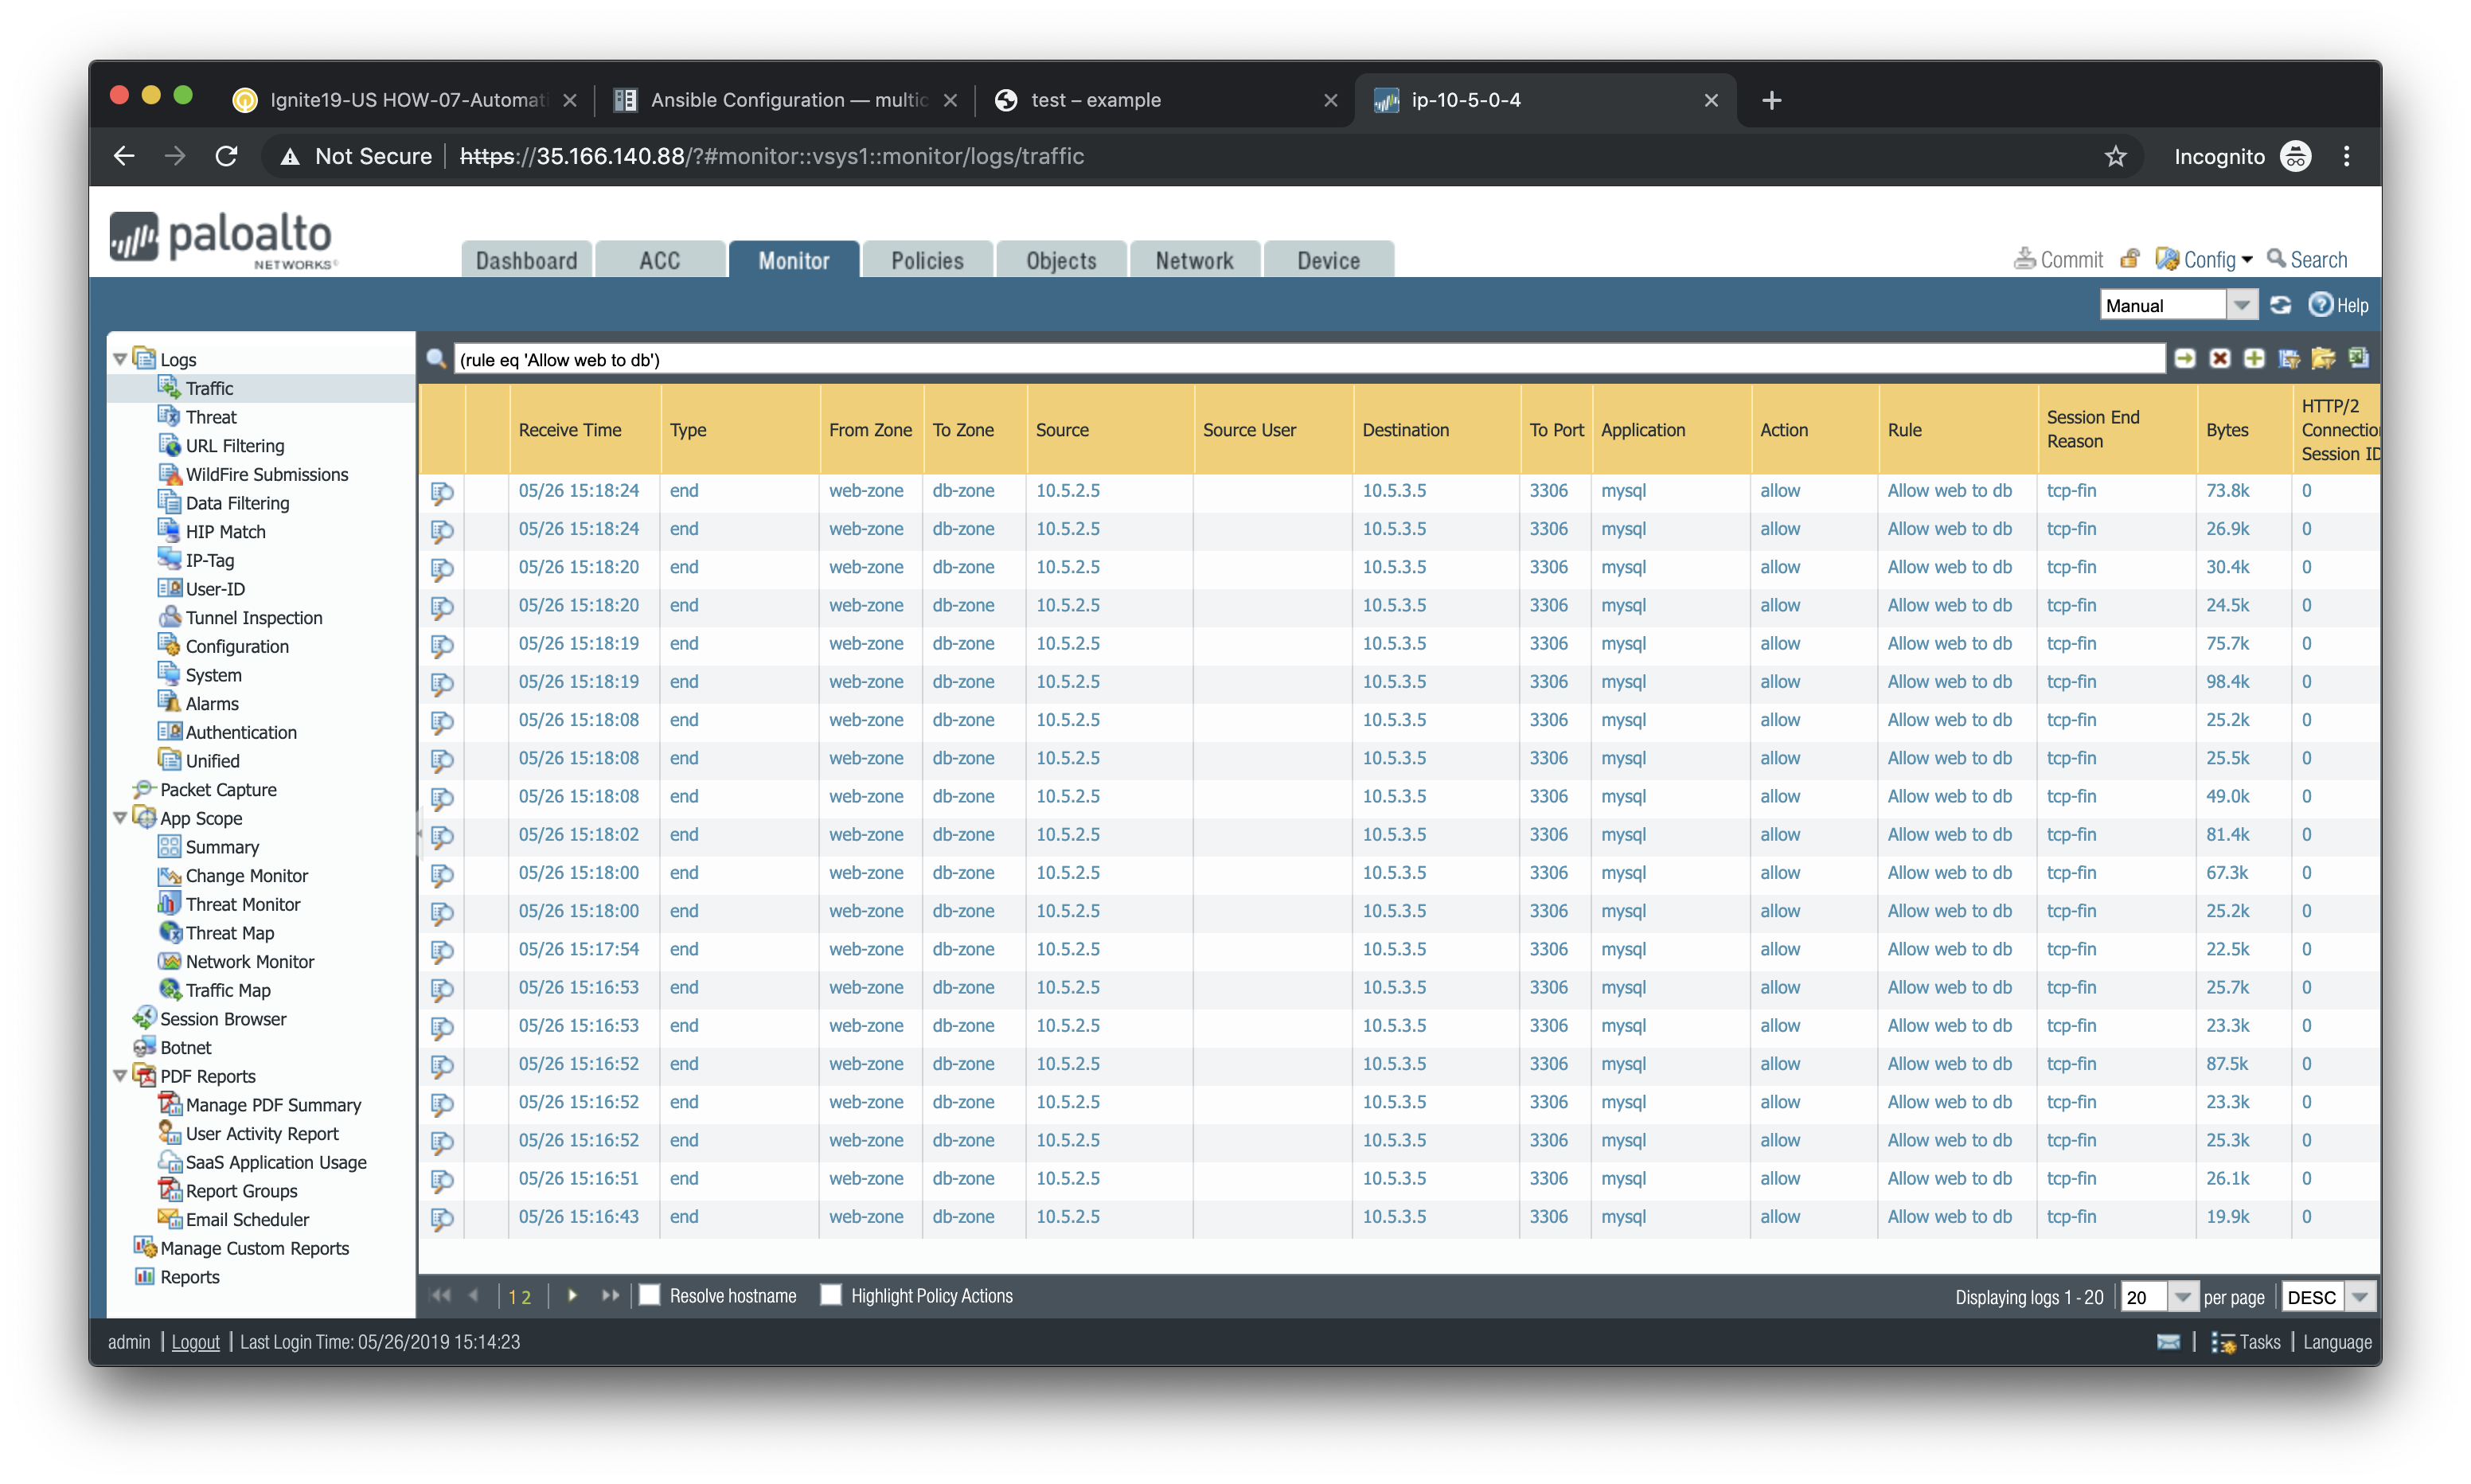
Task: Open the messages envelope icon in footer
Action: (x=2168, y=1342)
